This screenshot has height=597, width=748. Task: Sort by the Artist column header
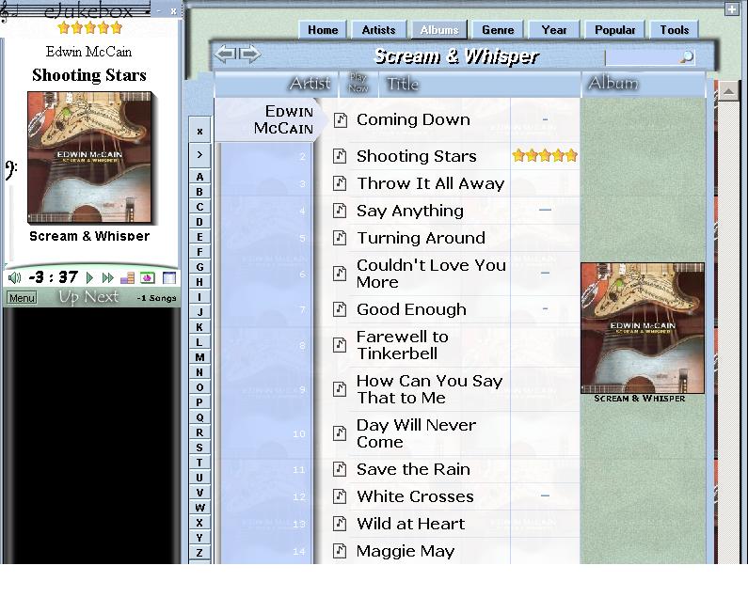pos(277,84)
